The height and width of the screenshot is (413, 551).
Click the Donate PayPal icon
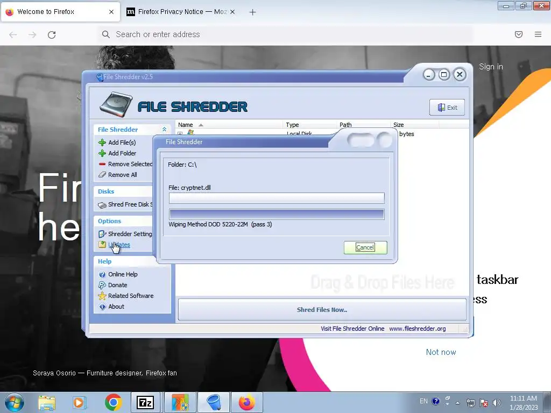pyautogui.click(x=102, y=285)
